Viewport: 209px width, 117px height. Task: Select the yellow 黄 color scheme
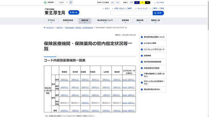[x=142, y=3]
